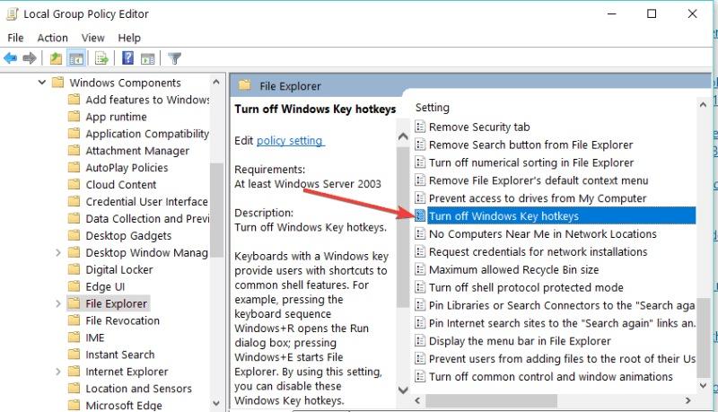This screenshot has width=718, height=412.
Task: Open the Help menu
Action: point(129,38)
